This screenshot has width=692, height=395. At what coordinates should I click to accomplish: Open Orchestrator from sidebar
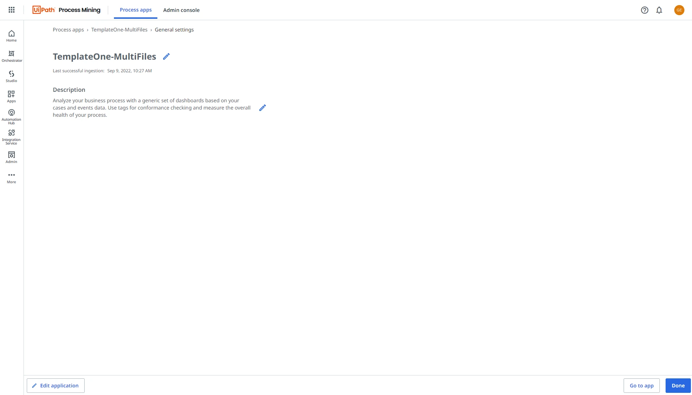(x=12, y=56)
